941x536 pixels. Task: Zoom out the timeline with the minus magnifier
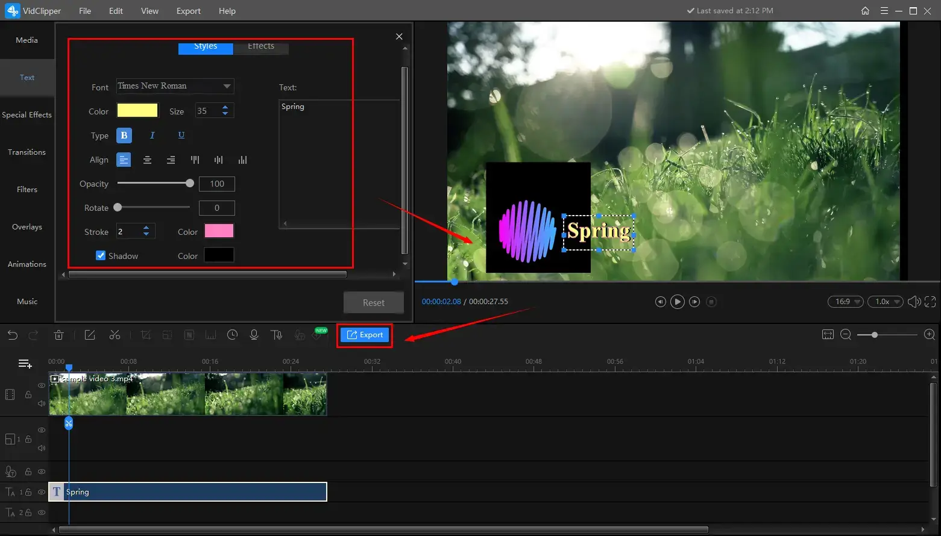pyautogui.click(x=846, y=335)
